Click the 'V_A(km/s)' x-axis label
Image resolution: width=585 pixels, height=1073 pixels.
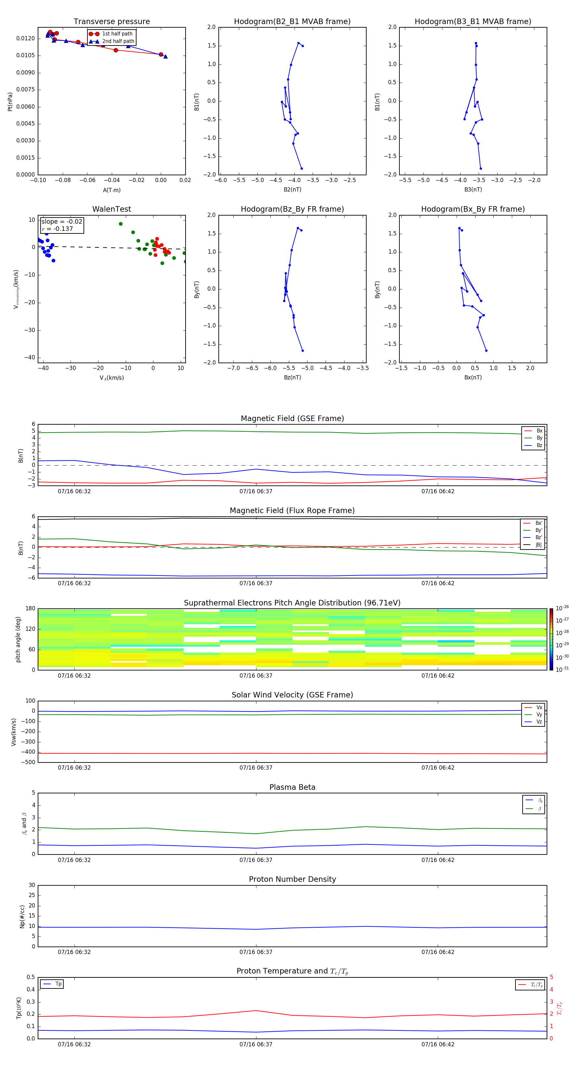pos(111,378)
